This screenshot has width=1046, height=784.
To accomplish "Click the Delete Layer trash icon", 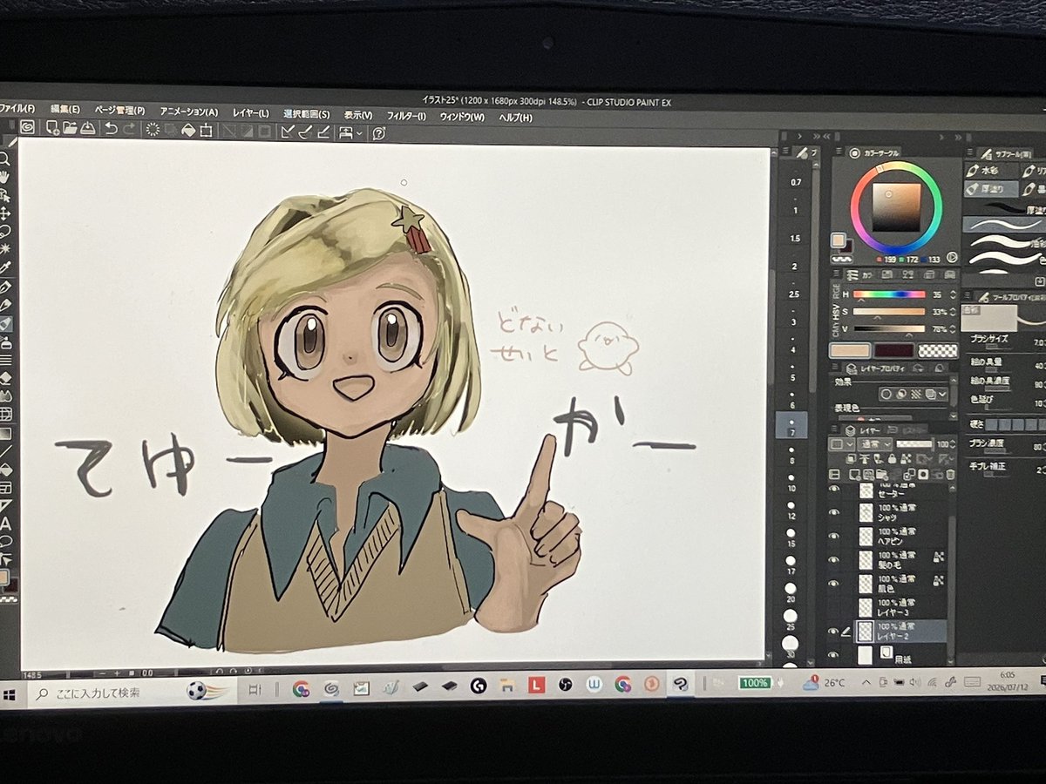I will tap(948, 475).
